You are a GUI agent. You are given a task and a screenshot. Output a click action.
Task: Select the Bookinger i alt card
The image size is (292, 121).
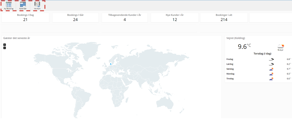[224, 18]
